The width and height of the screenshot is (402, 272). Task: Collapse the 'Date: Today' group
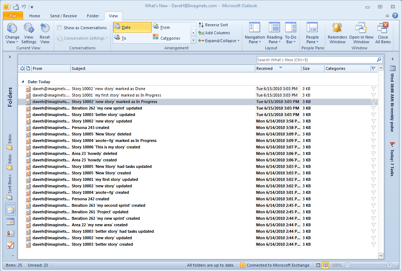[23, 82]
